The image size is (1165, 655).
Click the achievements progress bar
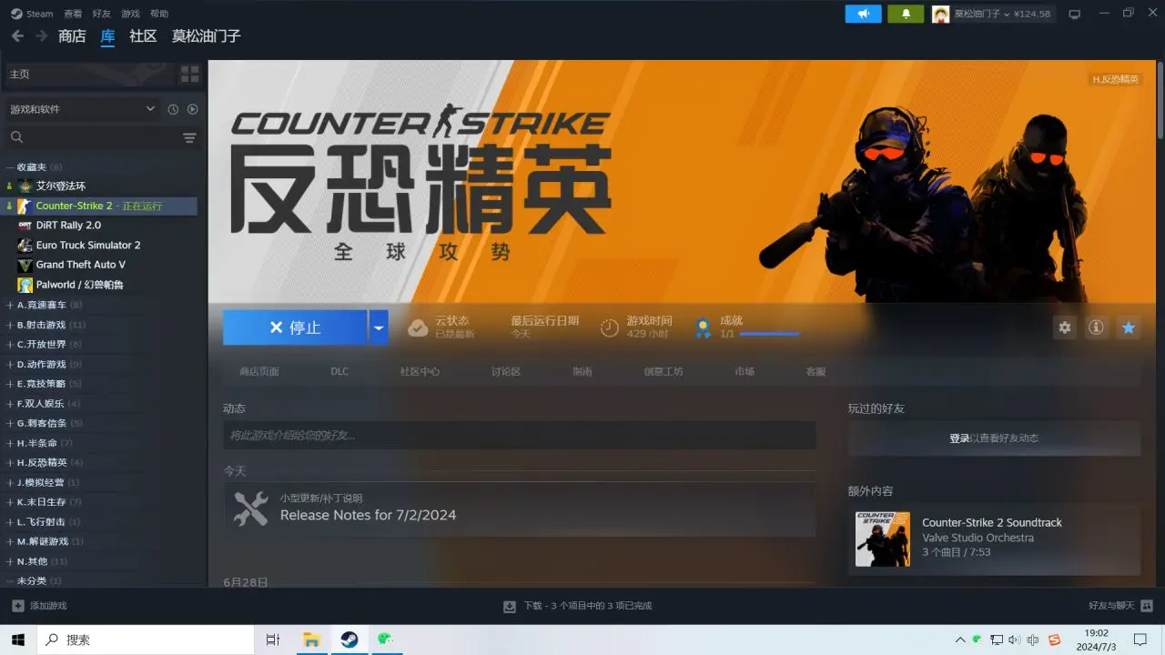[769, 334]
